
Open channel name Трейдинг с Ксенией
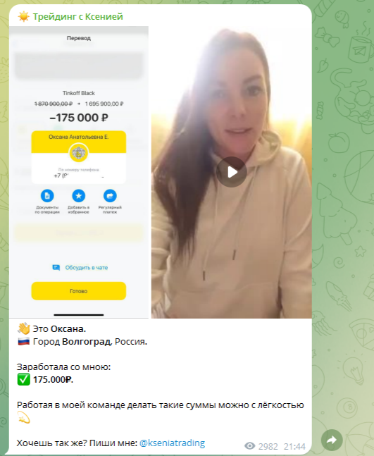78,17
